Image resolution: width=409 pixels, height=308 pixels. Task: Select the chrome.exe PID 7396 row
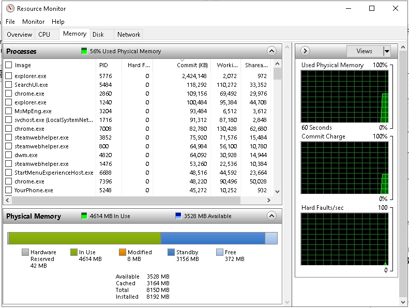click(x=138, y=181)
